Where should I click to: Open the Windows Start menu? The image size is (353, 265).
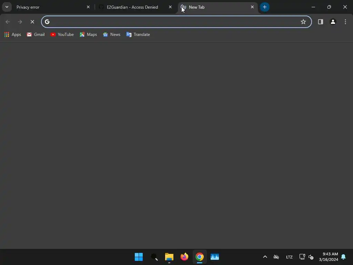(139, 257)
